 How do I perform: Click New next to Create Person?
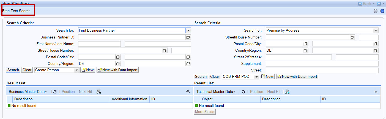pos(87,70)
